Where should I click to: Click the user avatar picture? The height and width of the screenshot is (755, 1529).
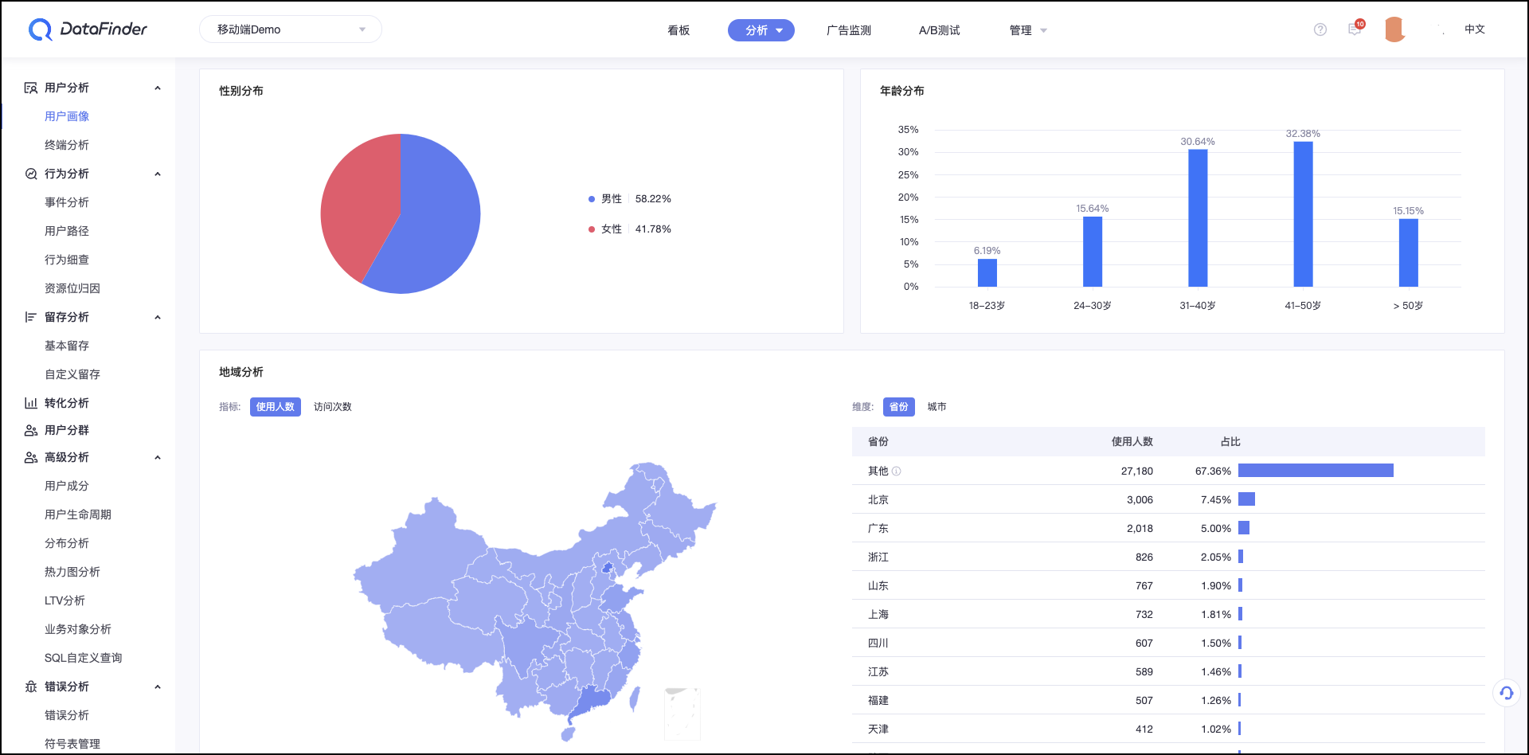pos(1394,29)
